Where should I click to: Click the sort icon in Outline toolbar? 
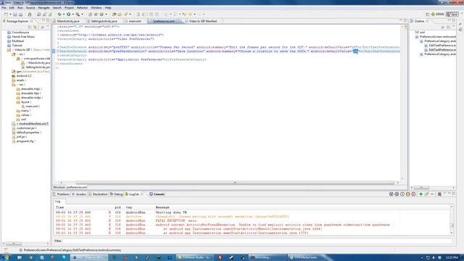(x=443, y=27)
